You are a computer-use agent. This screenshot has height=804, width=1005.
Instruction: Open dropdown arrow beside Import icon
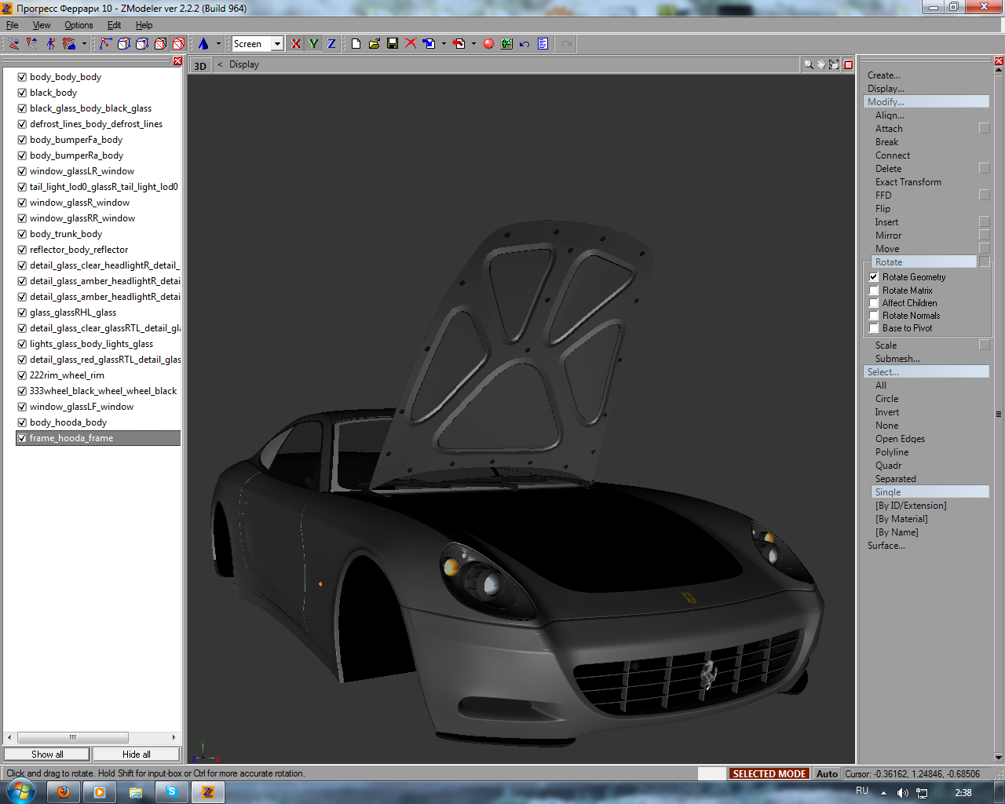[444, 44]
